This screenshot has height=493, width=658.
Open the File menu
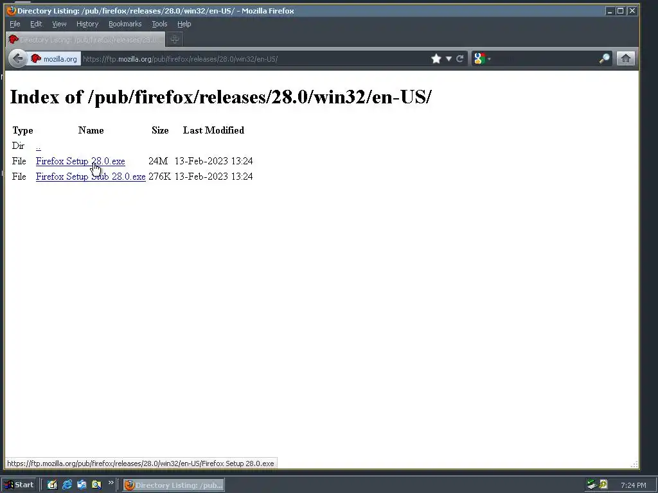(15, 24)
